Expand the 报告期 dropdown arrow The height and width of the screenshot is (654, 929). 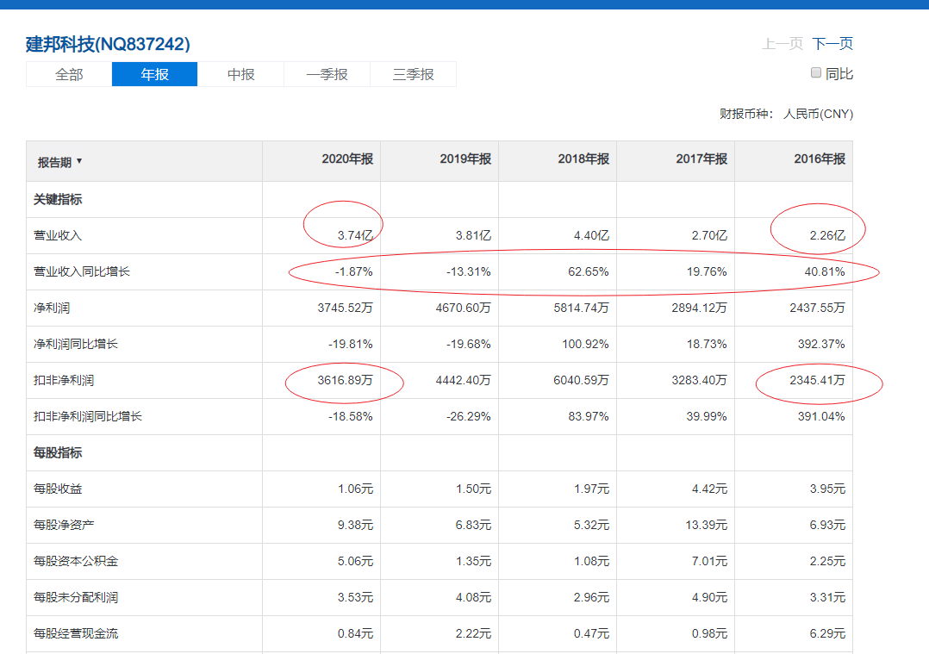pos(79,161)
